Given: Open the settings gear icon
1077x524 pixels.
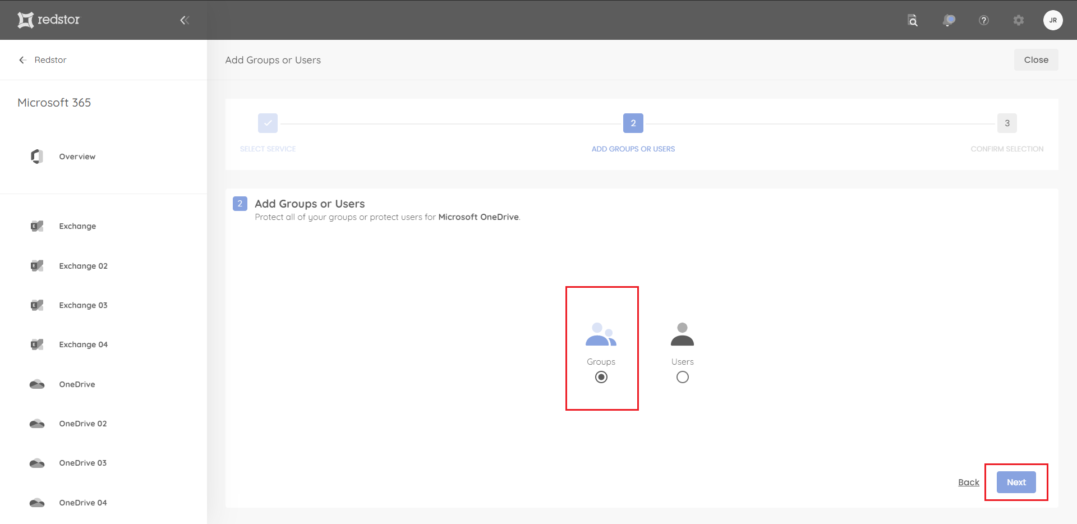Looking at the screenshot, I should (1019, 20).
